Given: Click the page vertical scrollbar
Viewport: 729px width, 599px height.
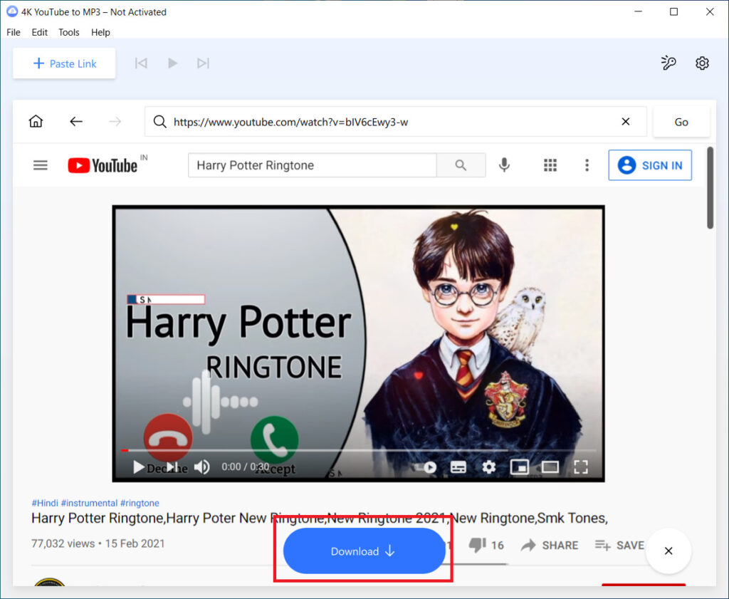Looking at the screenshot, I should point(710,188).
